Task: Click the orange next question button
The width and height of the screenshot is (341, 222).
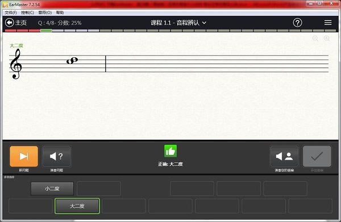Action: click(x=24, y=156)
